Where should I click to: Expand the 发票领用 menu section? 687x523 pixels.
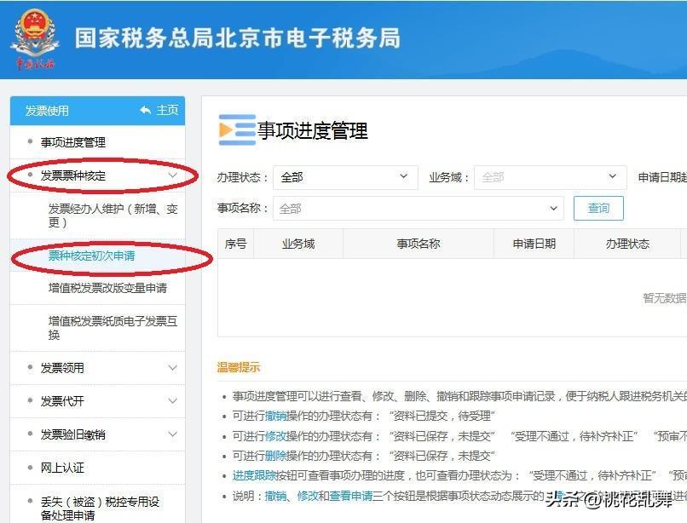(x=172, y=368)
